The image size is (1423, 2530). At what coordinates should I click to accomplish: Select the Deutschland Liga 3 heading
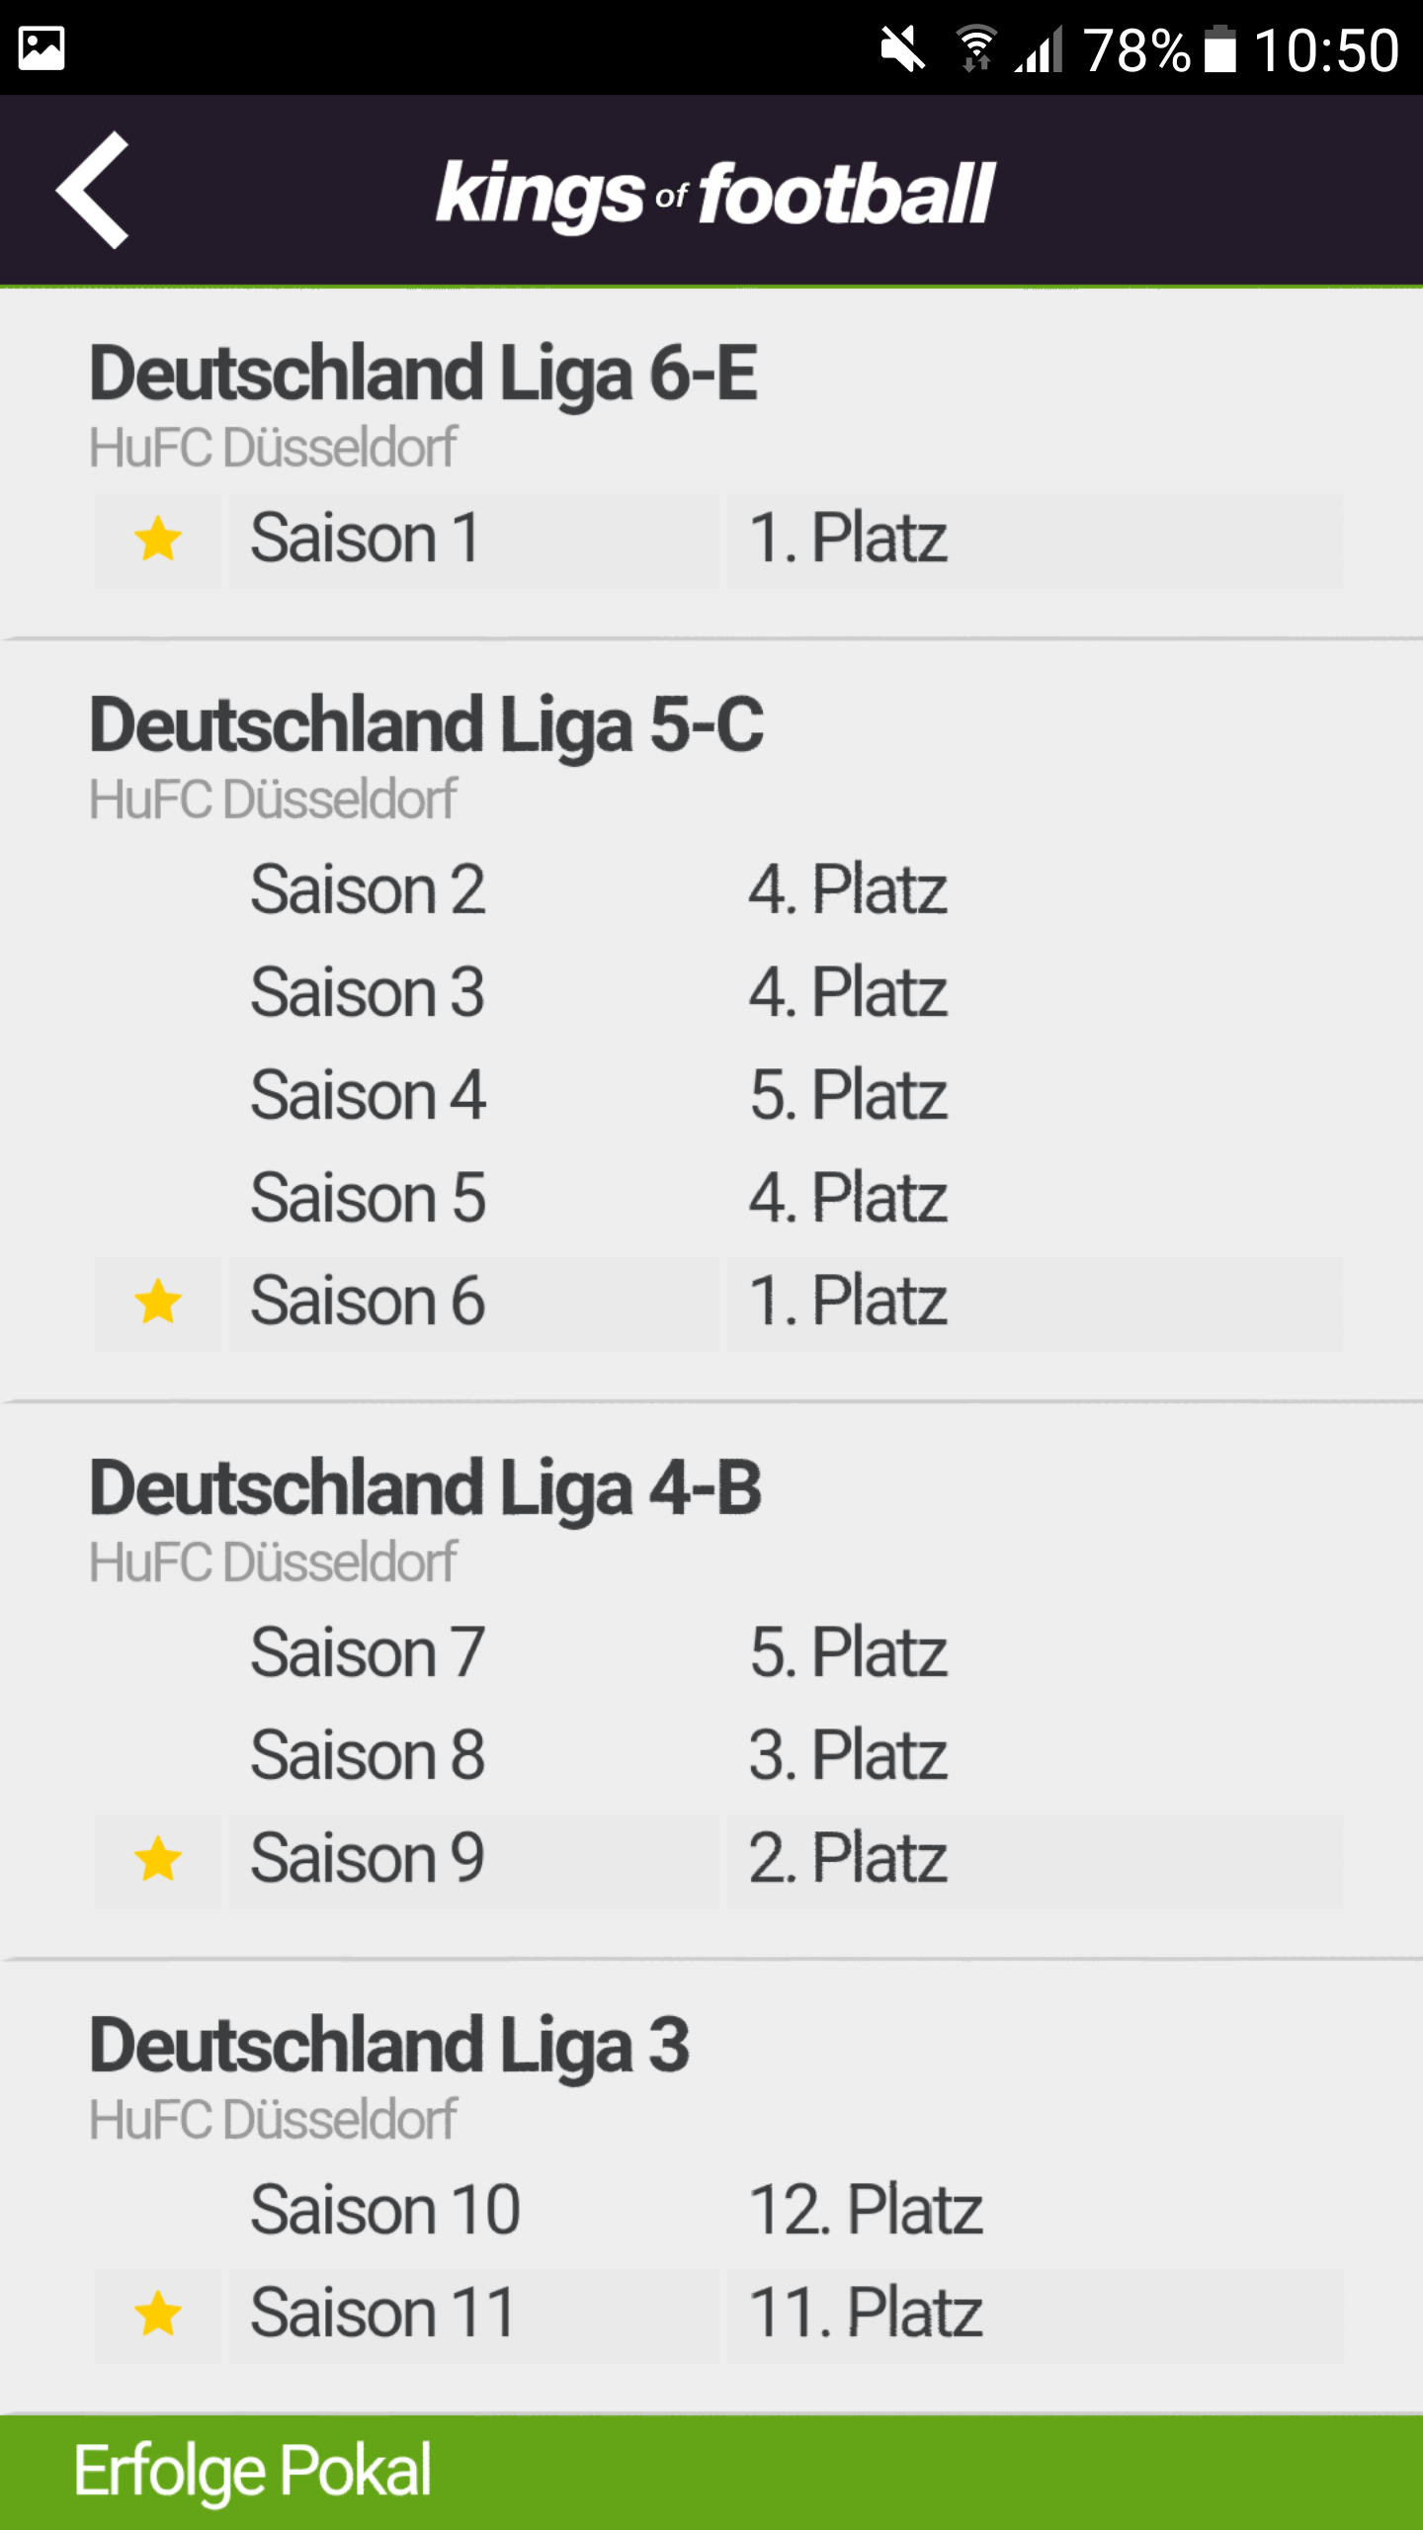[x=389, y=2046]
